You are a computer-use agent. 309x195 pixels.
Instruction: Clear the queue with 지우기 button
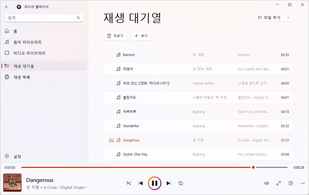click(x=115, y=36)
